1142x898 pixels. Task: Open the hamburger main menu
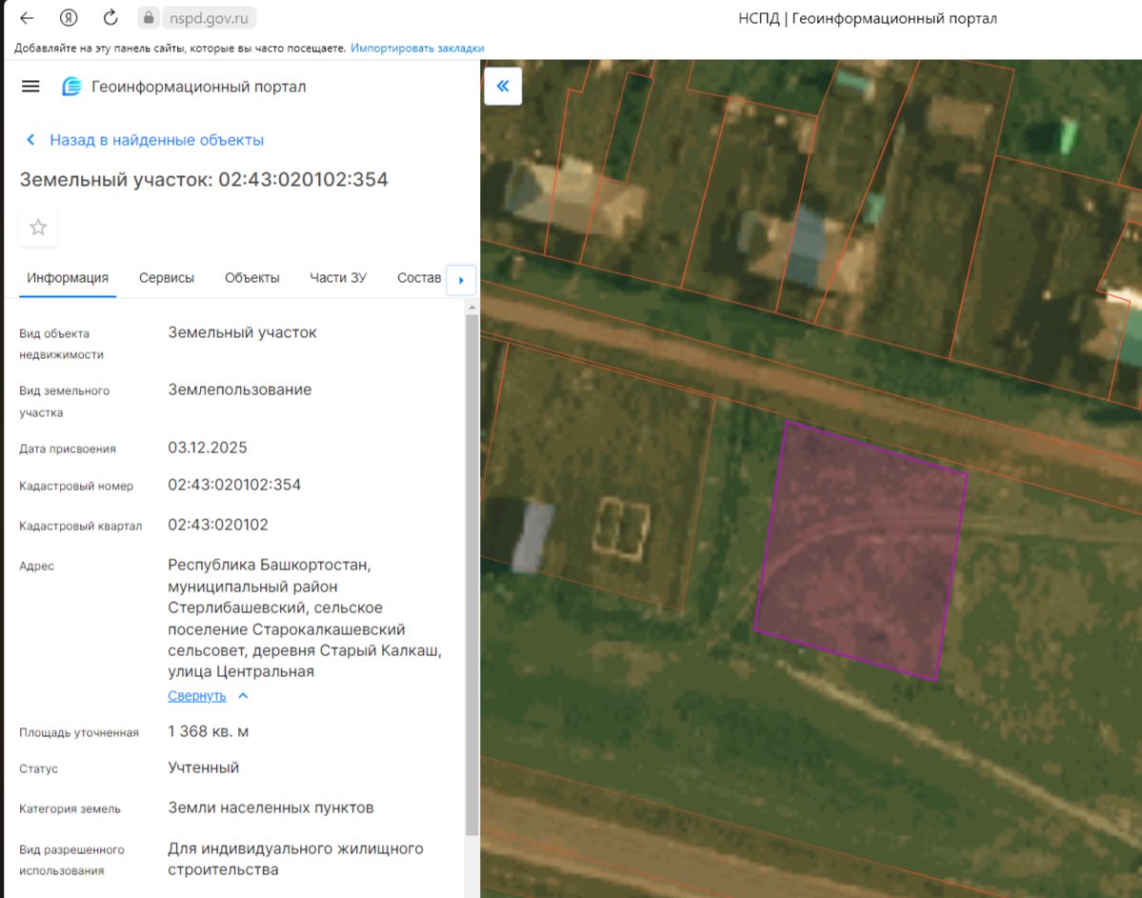point(30,87)
